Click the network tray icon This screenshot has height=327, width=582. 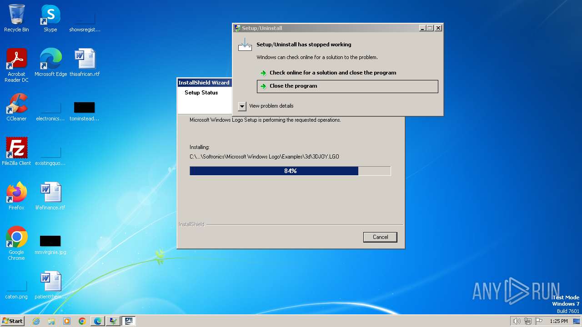coord(528,321)
